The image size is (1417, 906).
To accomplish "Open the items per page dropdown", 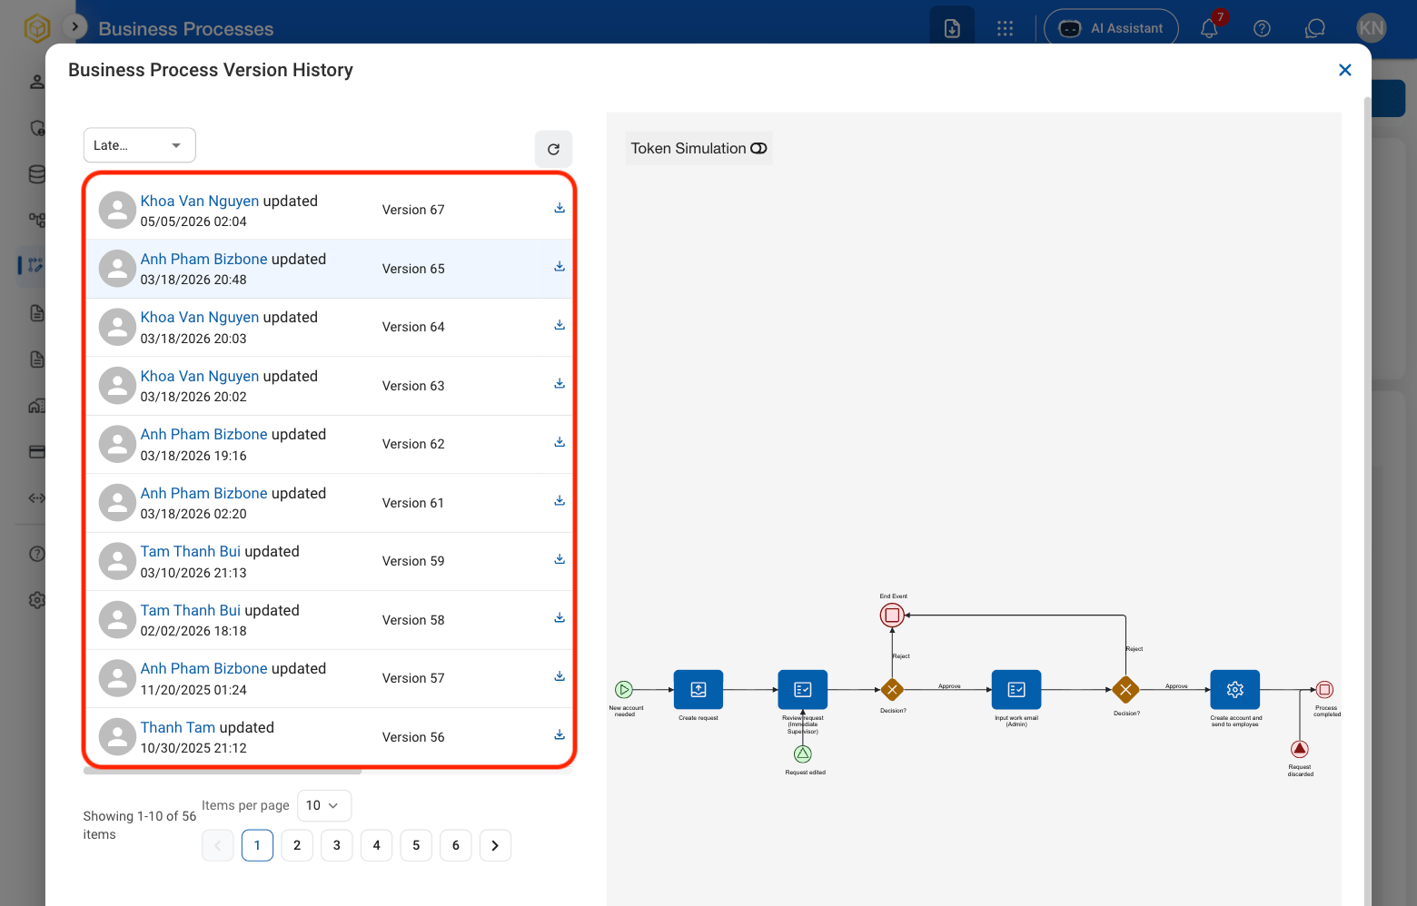I will pos(324,805).
